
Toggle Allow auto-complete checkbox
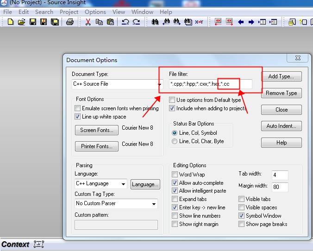point(175,183)
